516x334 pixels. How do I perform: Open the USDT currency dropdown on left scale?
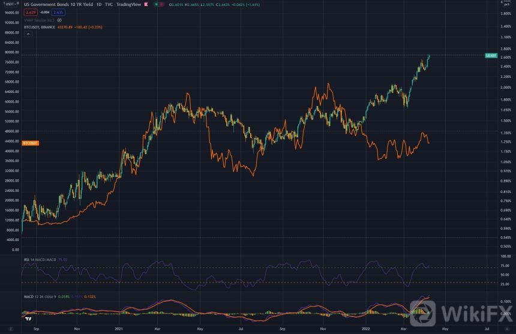11,4
